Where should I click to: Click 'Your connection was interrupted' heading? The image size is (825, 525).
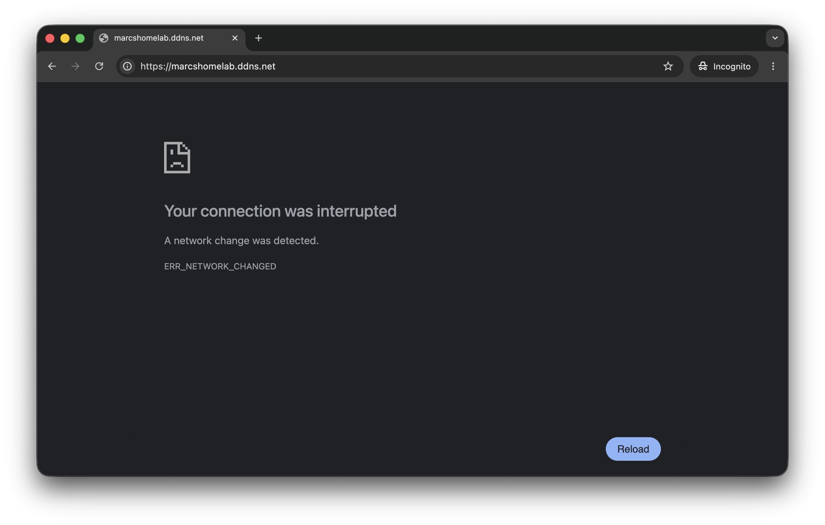click(x=280, y=211)
